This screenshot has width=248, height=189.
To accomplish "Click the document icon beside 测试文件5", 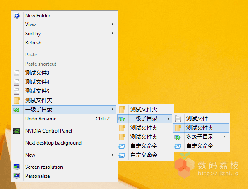I will (x=17, y=91).
